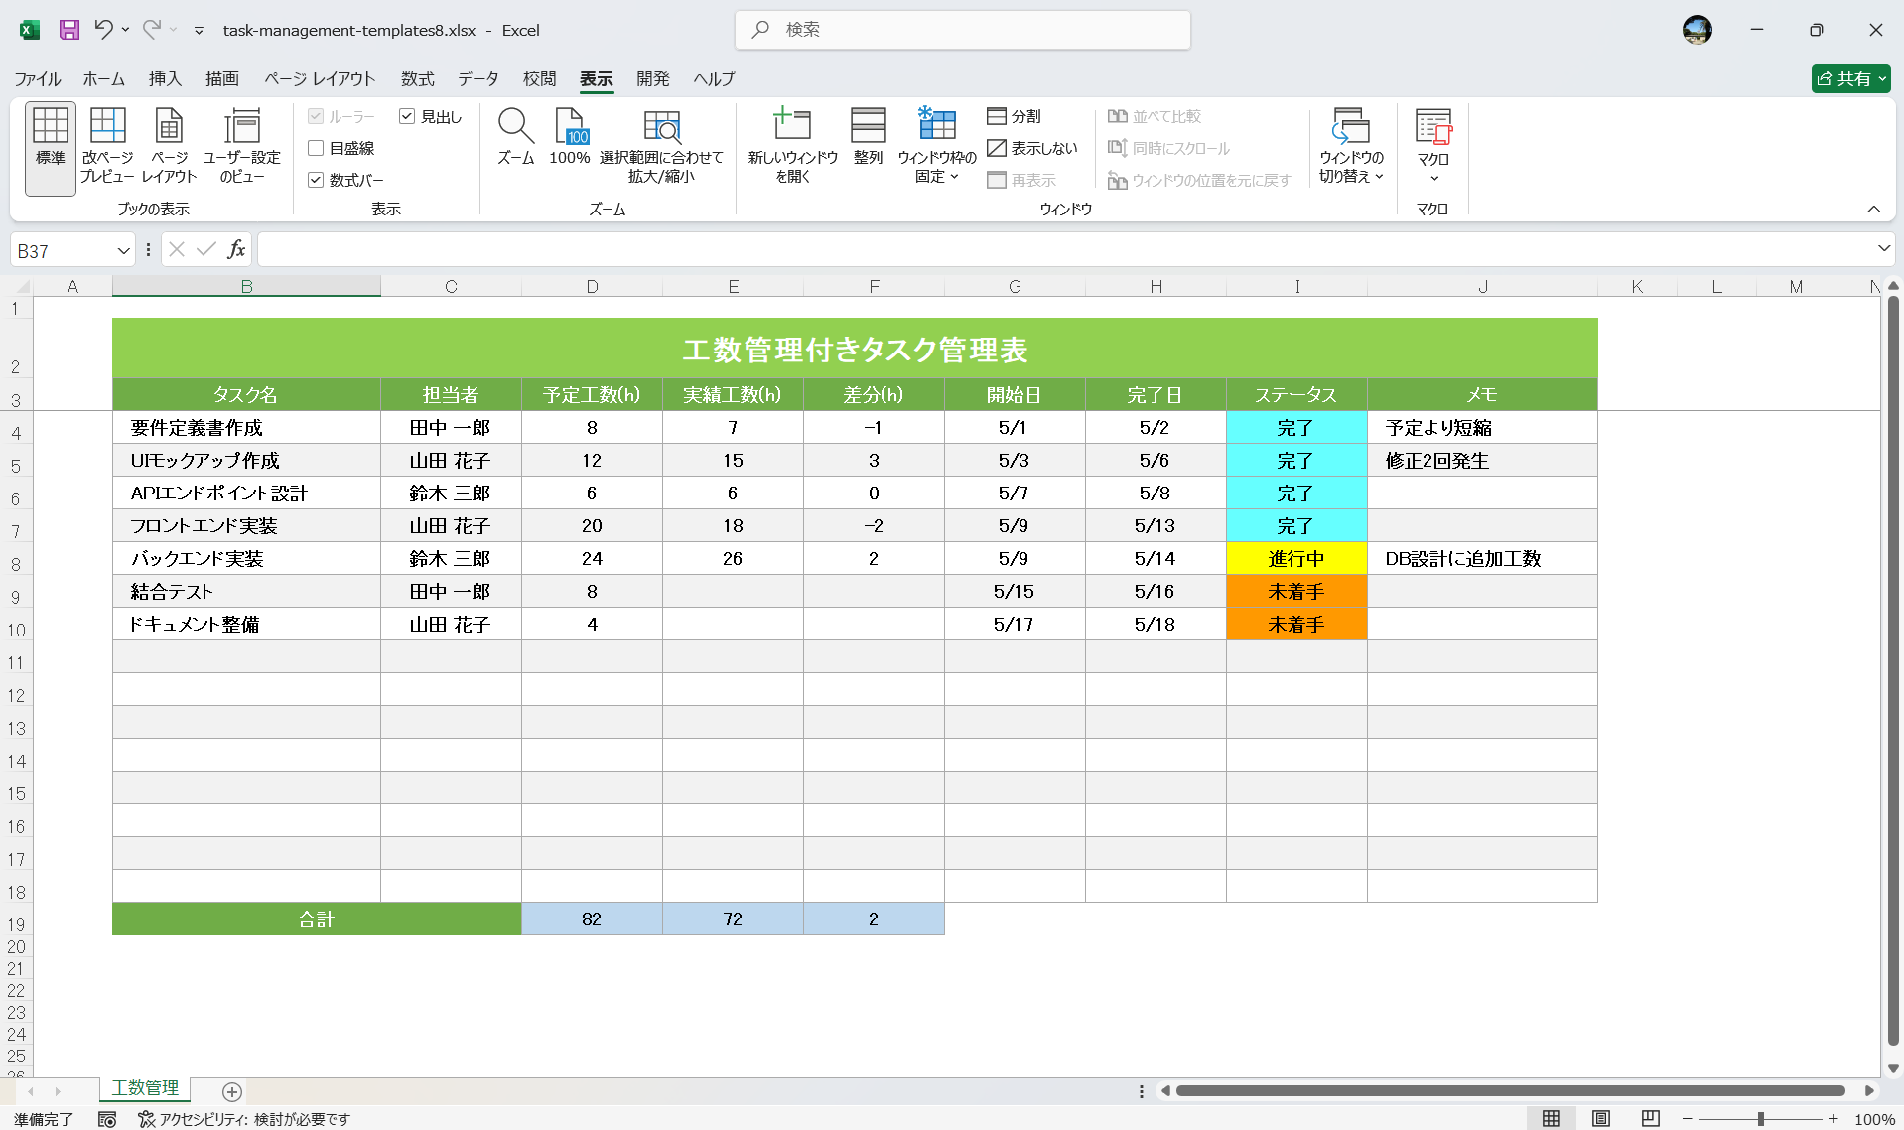Switch to the 標準 normal view

[x=50, y=148]
